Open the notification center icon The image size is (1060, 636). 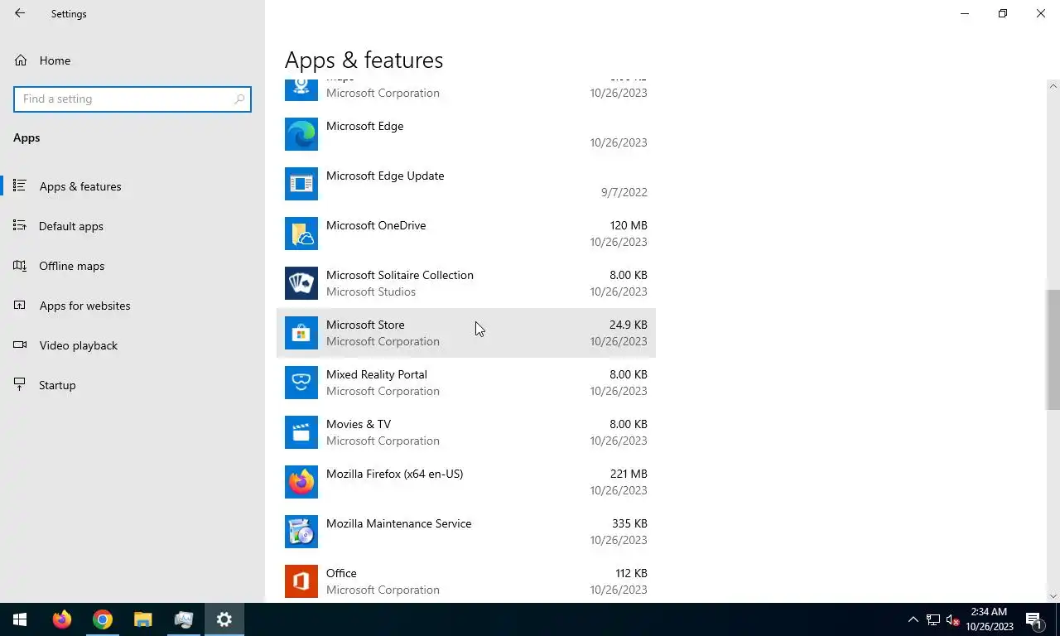1033,619
